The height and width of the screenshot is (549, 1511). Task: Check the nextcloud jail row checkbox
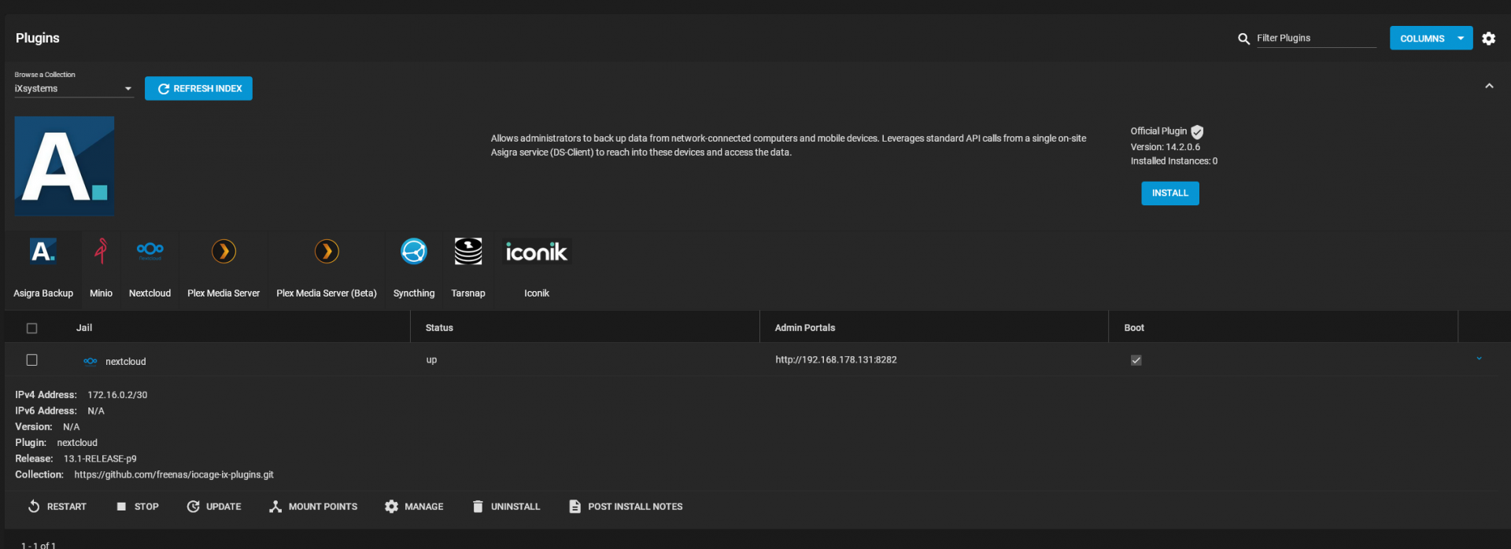pos(32,359)
